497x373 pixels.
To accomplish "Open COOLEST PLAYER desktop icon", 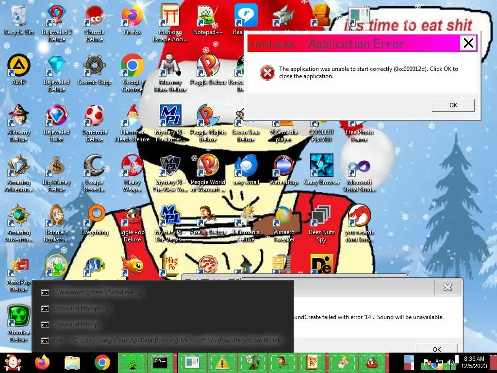I will tap(321, 132).
